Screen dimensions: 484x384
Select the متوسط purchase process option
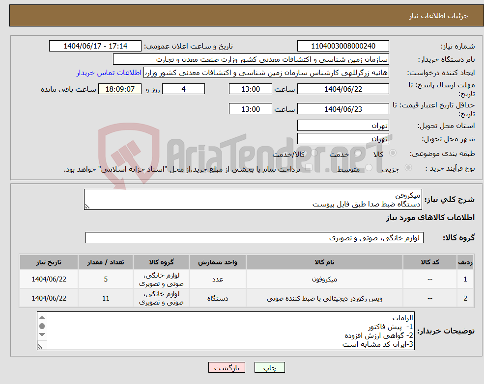pyautogui.click(x=370, y=166)
